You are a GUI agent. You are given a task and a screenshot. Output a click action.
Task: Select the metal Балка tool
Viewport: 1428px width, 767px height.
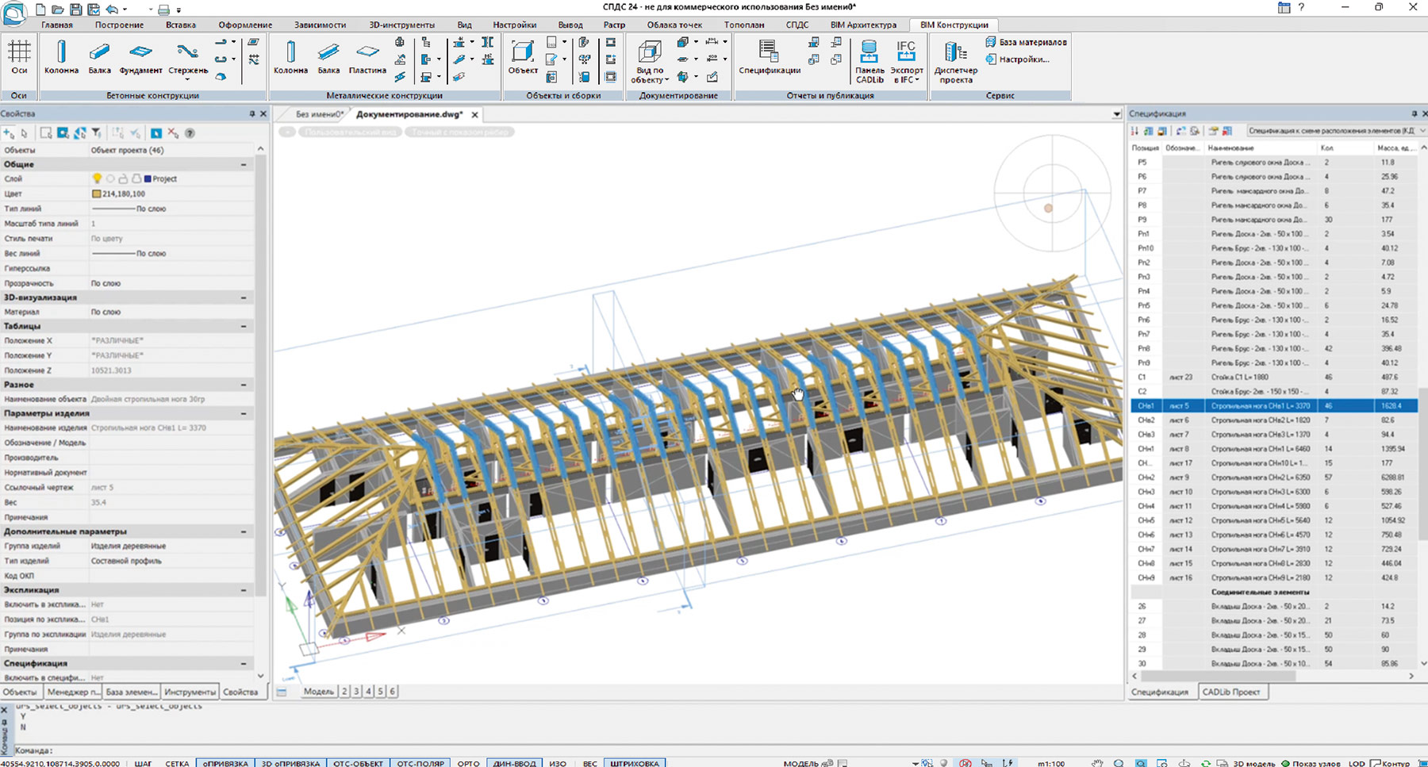[x=328, y=57]
